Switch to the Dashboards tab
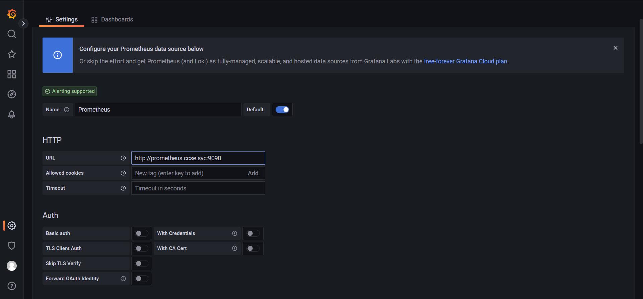Screen dimensions: 643x299 pyautogui.click(x=112, y=19)
